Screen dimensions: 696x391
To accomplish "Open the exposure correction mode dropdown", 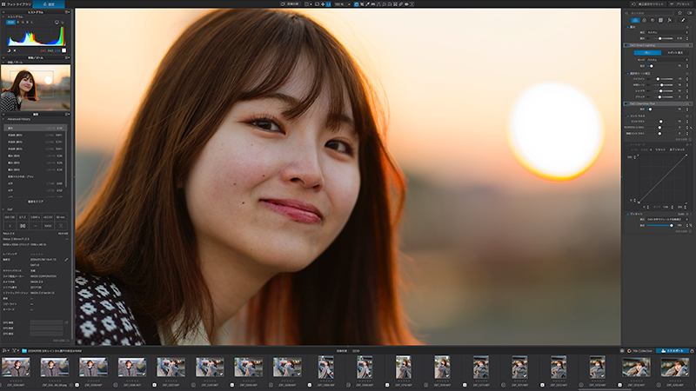I will coord(666,32).
